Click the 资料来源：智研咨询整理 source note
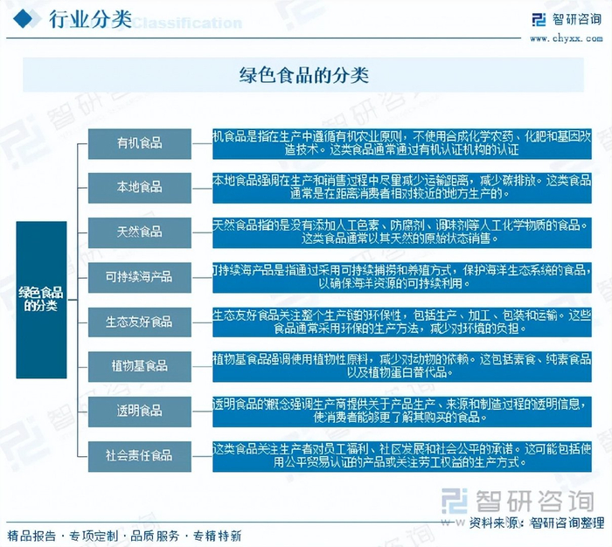Viewport: 612px width, 547px height. (x=537, y=523)
